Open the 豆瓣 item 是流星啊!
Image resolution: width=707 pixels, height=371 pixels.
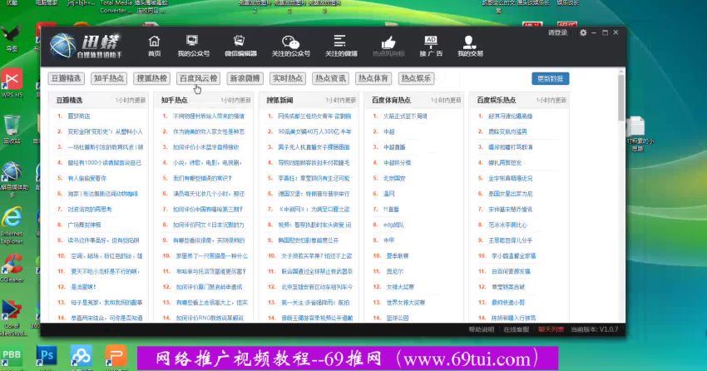click(83, 287)
